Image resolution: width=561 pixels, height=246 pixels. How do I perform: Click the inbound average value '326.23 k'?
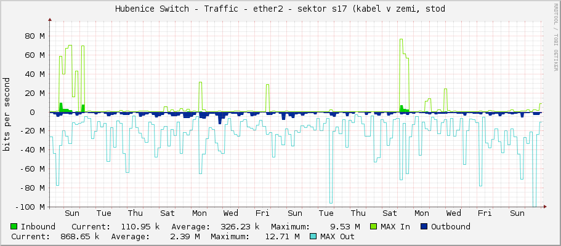240,227
